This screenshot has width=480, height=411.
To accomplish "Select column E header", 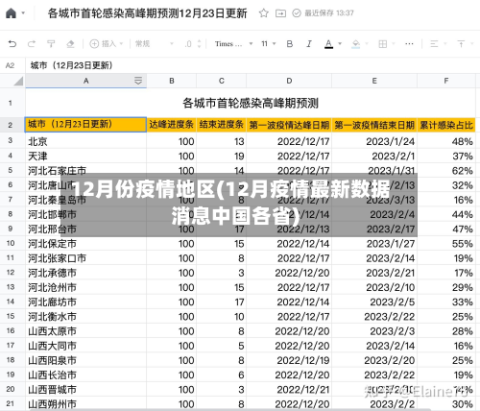I will (374, 81).
